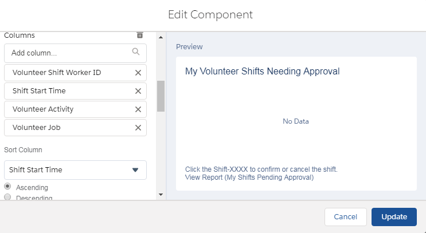Click the Sort Column dropdown arrow
The width and height of the screenshot is (426, 233).
tap(136, 170)
